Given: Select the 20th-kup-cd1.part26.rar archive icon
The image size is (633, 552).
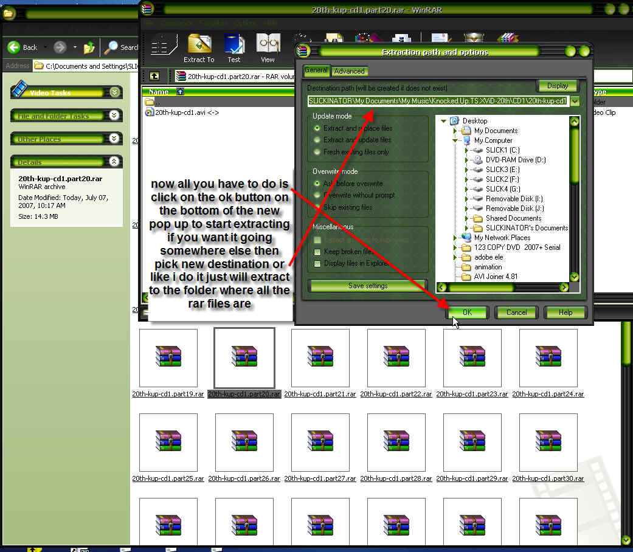Looking at the screenshot, I should click(244, 441).
